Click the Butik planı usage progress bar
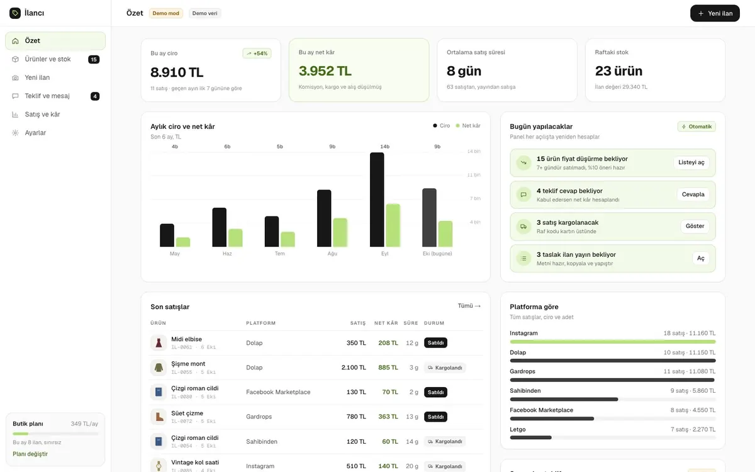755x472 pixels. click(55, 434)
